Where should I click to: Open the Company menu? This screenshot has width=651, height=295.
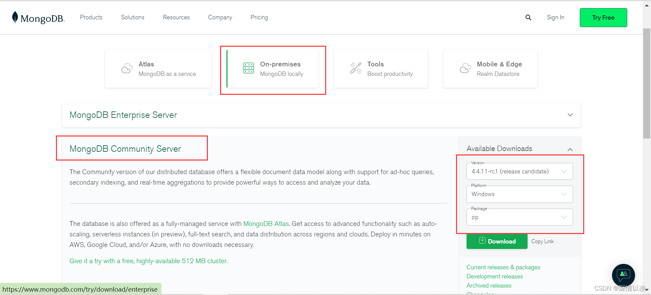220,17
